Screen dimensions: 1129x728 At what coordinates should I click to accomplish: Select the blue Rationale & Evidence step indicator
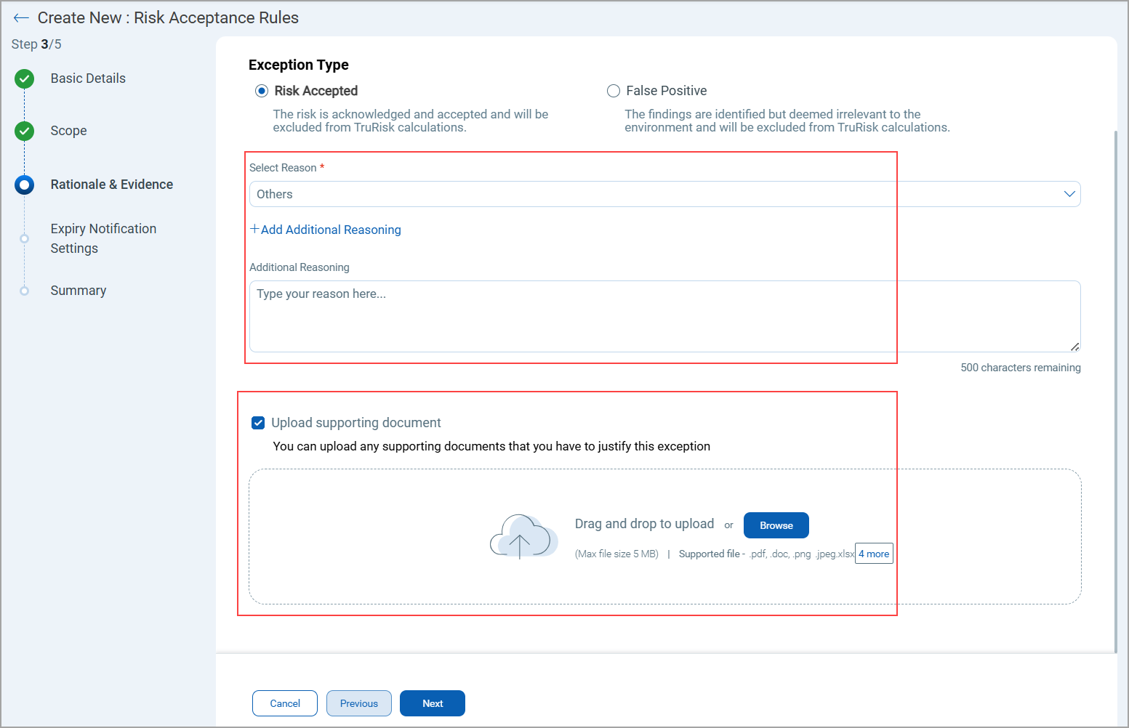(x=24, y=185)
